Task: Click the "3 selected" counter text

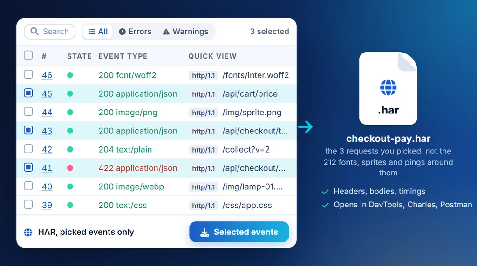Action: tap(269, 32)
